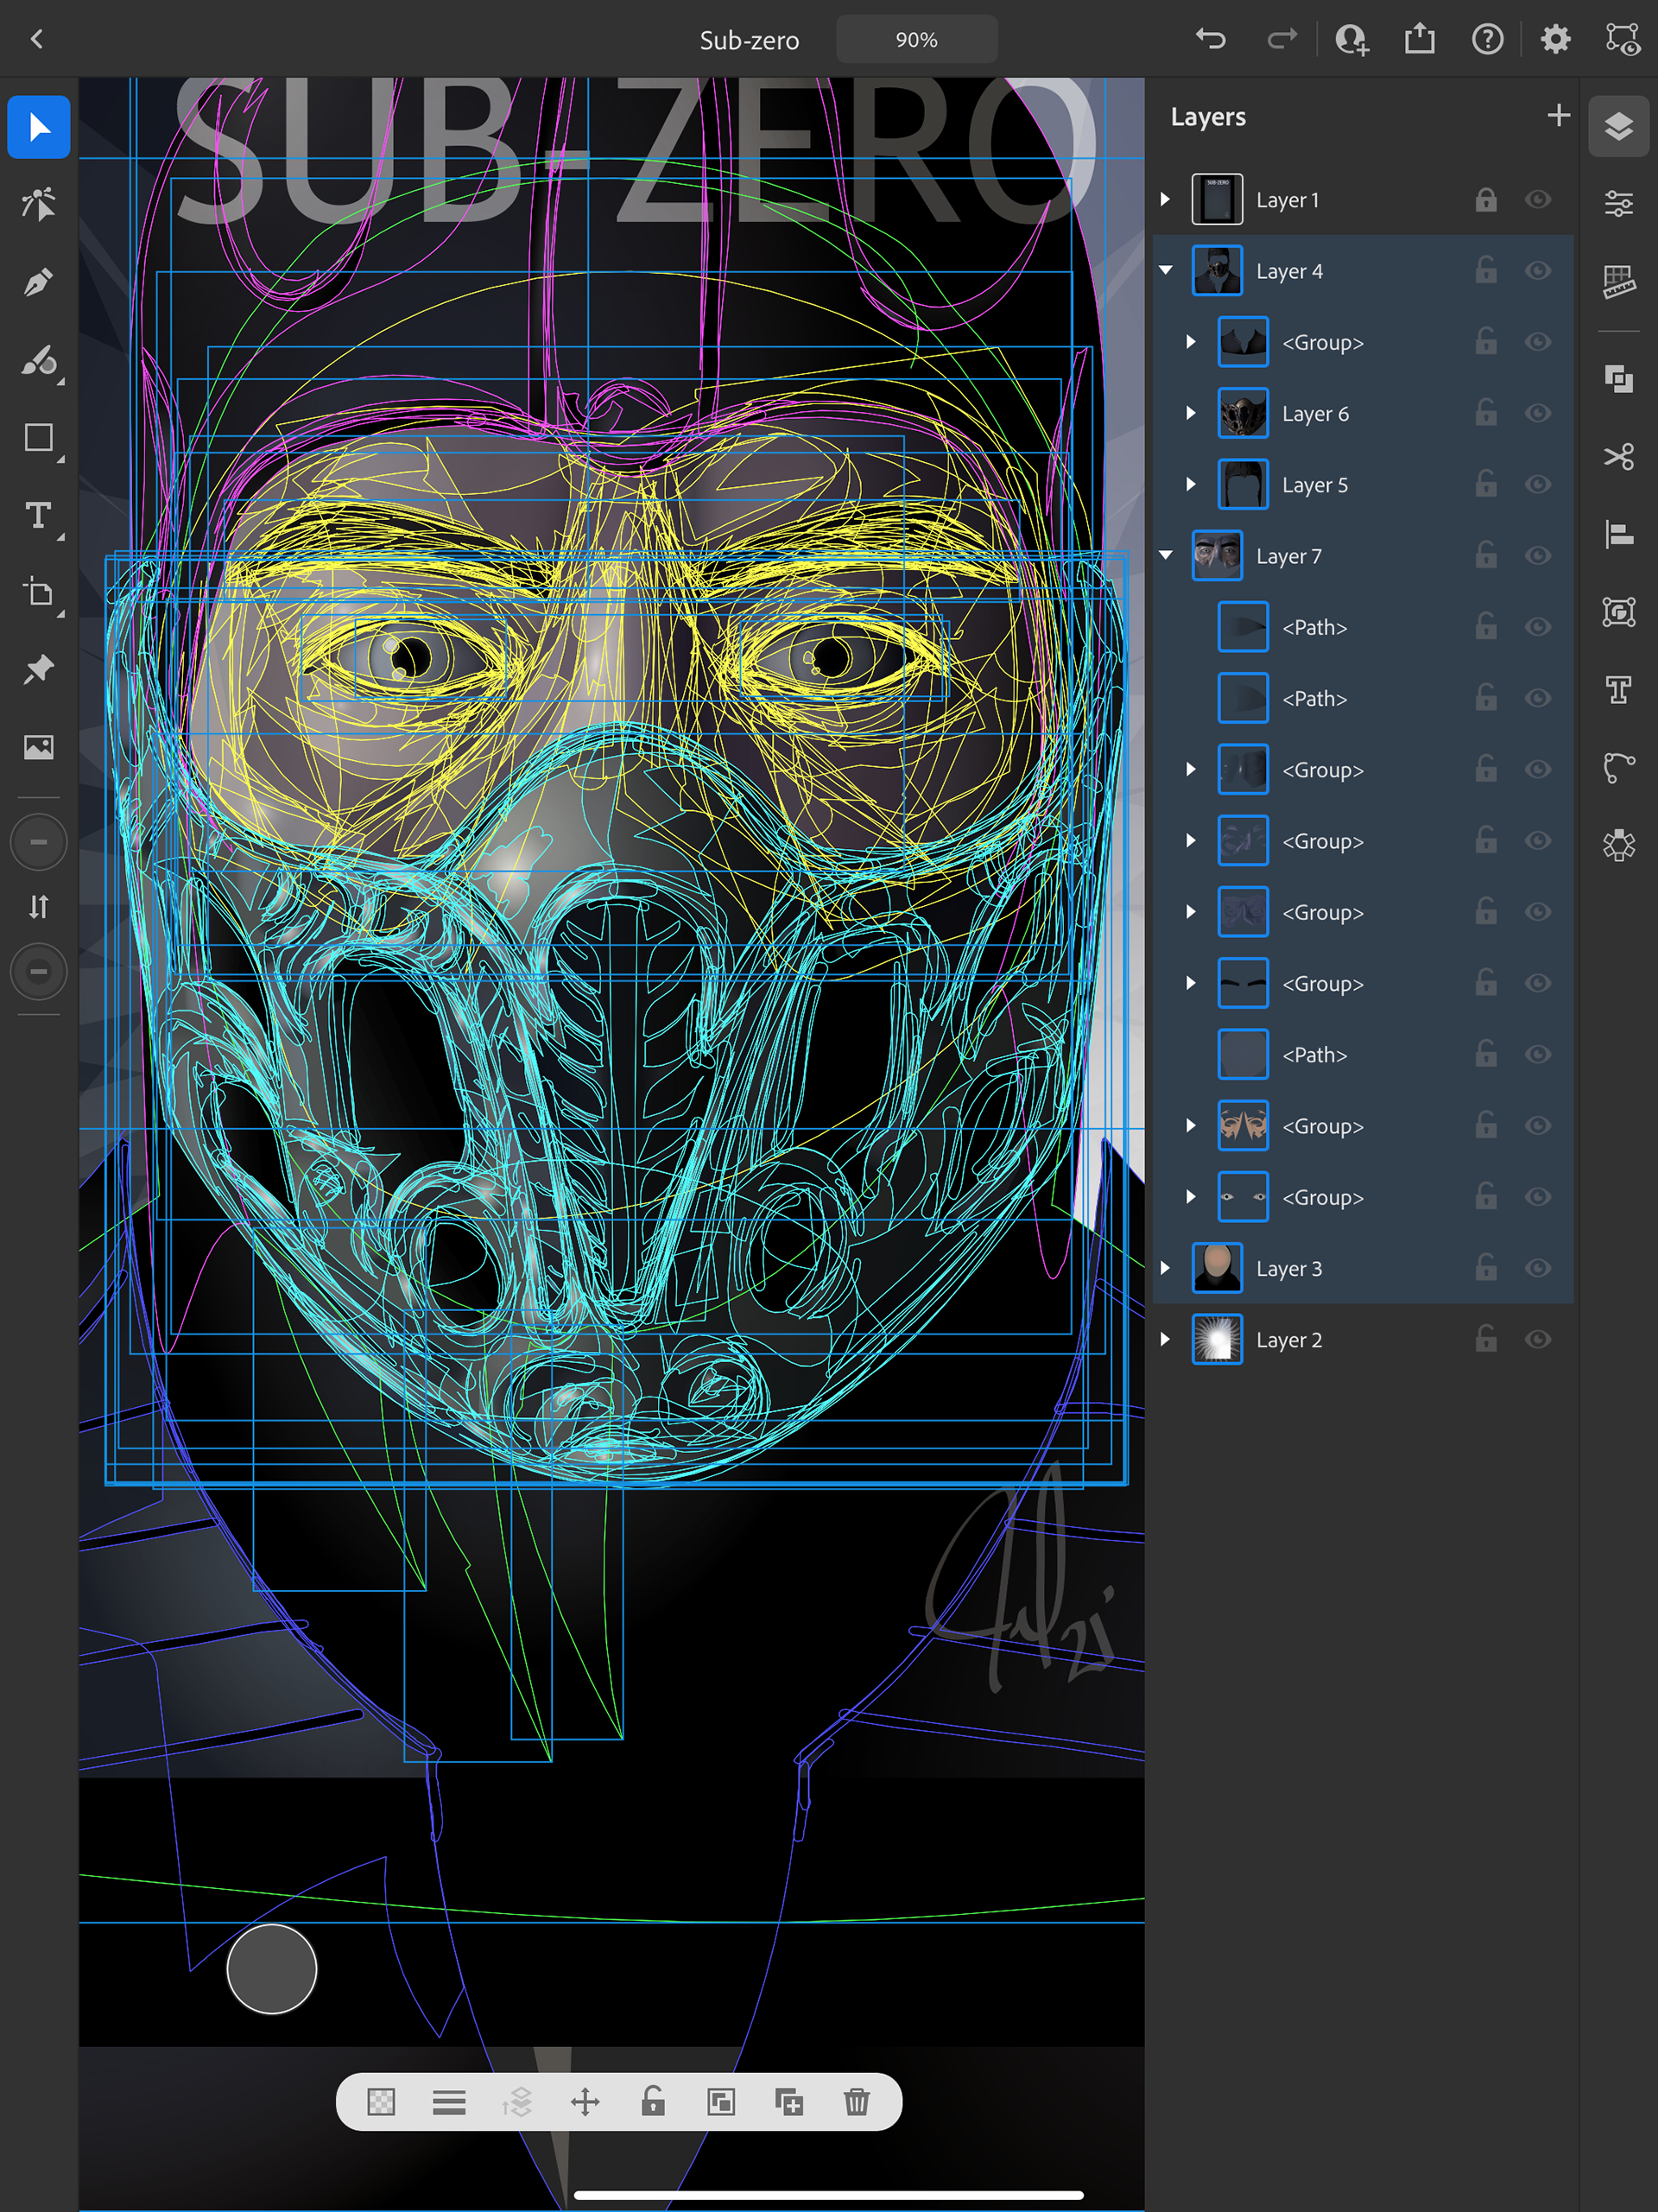Open the Align panel icon
This screenshot has height=2212, width=1658.
[x=1618, y=535]
